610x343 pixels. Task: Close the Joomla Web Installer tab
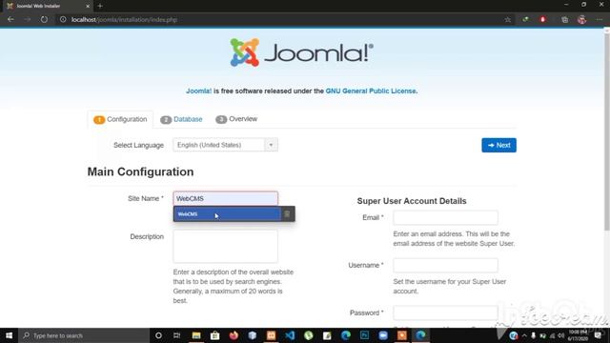[88, 6]
